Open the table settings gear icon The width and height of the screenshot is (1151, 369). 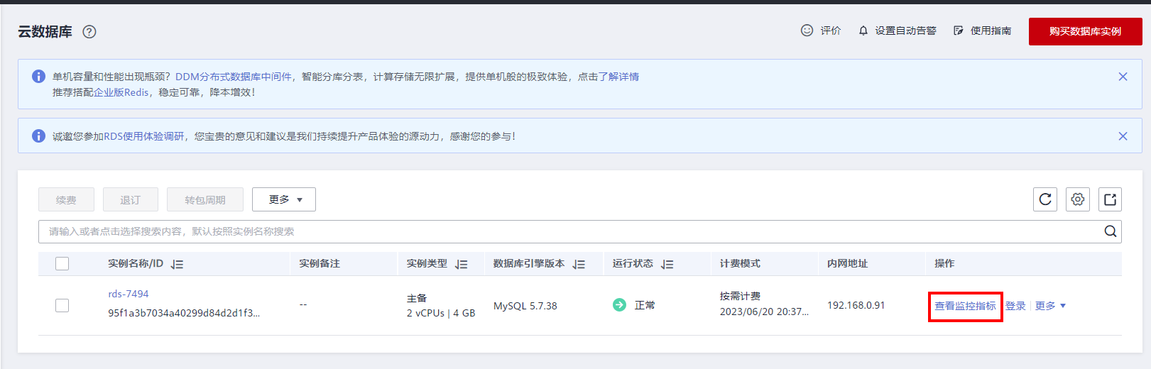1078,199
